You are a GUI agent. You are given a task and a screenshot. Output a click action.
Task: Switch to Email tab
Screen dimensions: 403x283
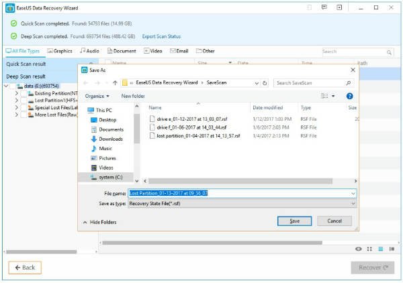pos(179,51)
